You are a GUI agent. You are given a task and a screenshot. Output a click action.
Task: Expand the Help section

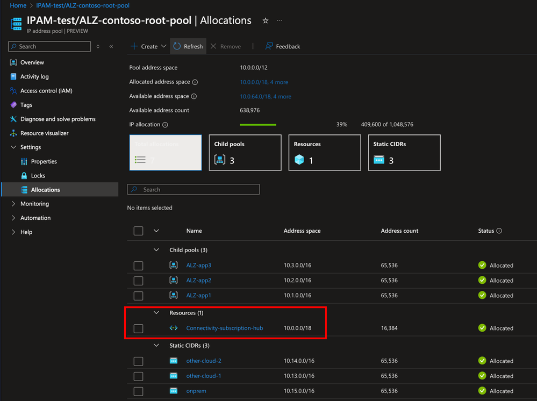pyautogui.click(x=13, y=232)
